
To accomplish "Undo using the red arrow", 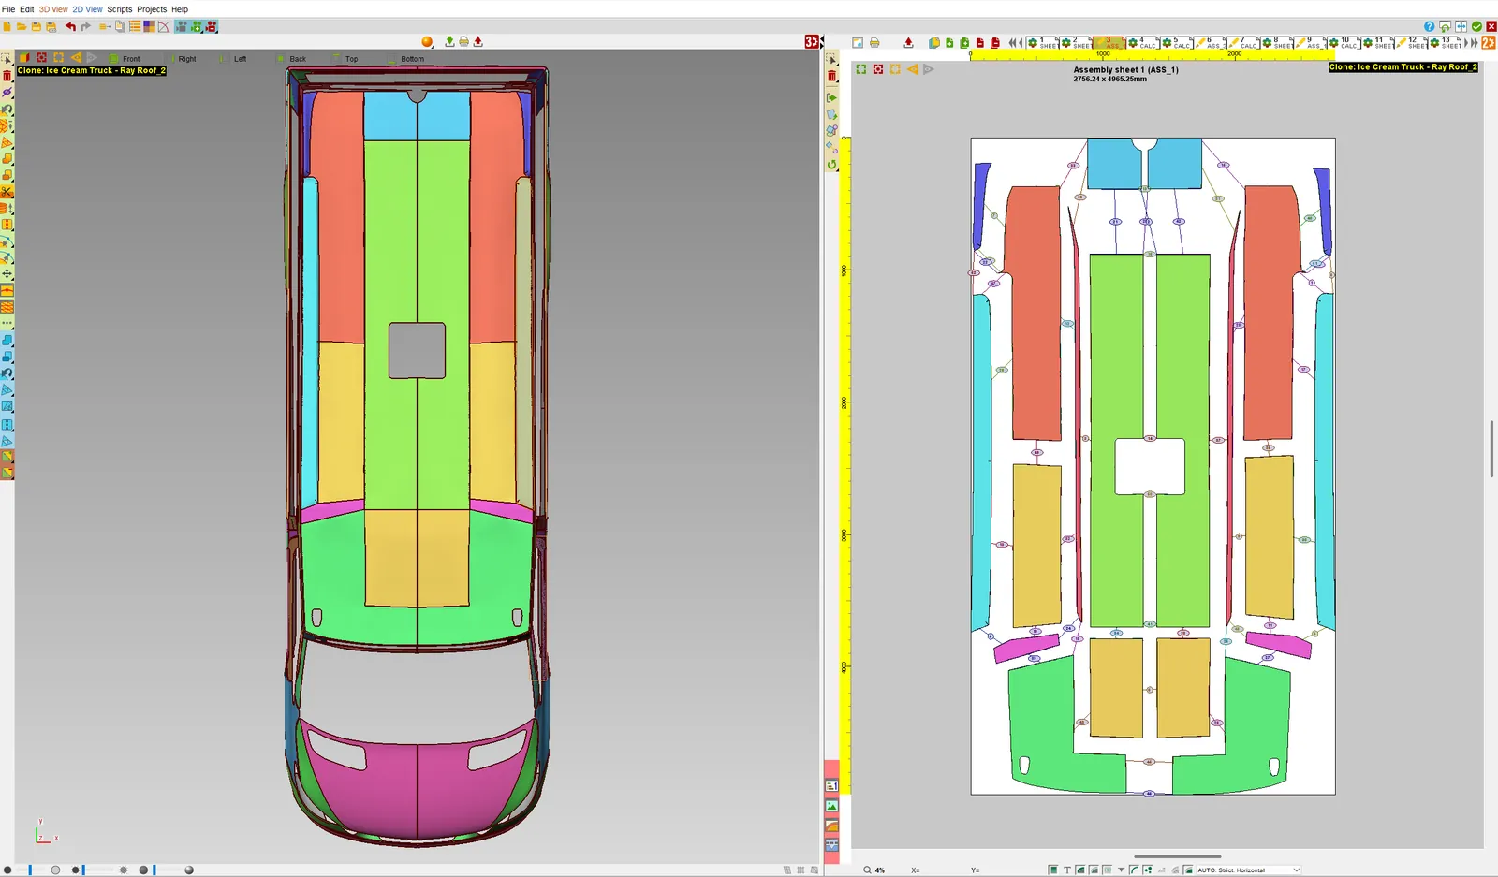I will pos(70,27).
